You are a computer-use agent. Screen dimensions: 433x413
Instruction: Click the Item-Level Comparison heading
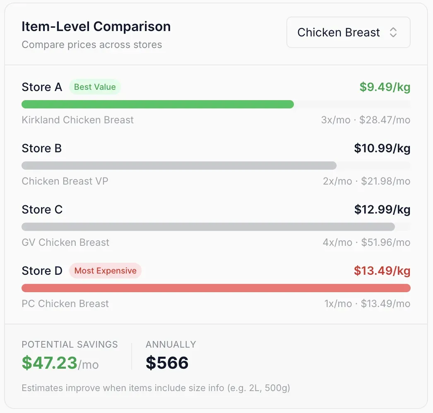pos(96,26)
